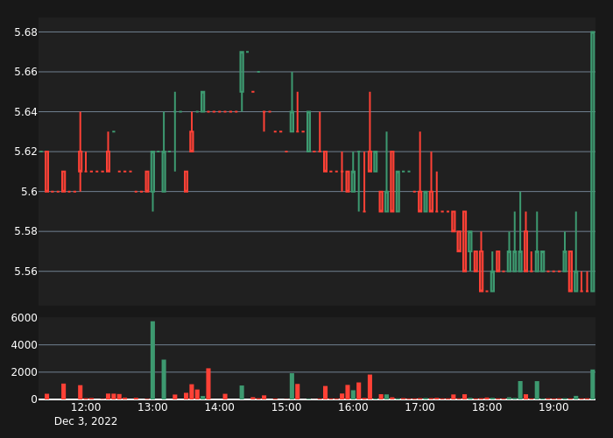Select the tall green candlestick reaching 5.68
This screenshot has width=613, height=438.
593,161
